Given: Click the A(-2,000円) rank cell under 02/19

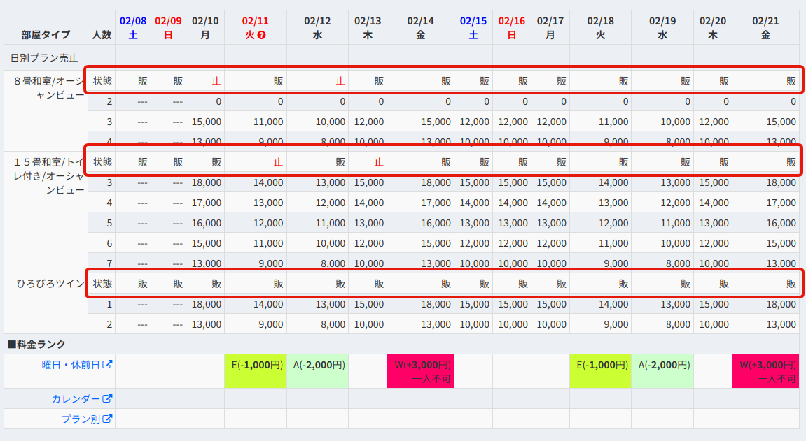Looking at the screenshot, I should 662,370.
